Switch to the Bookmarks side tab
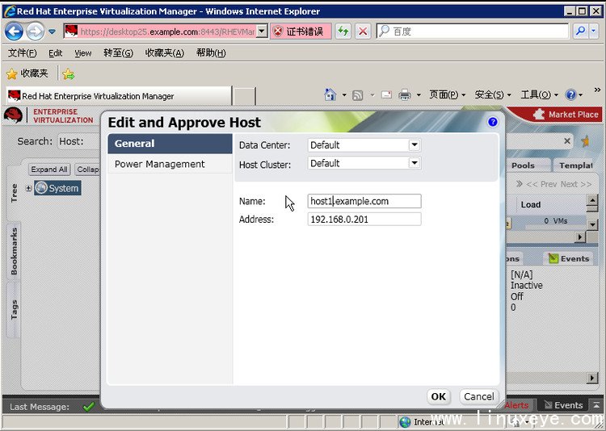This screenshot has width=606, height=431. point(14,251)
